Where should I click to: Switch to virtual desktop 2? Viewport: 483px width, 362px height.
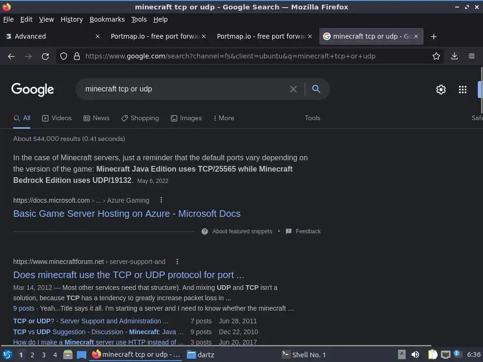[x=33, y=355]
